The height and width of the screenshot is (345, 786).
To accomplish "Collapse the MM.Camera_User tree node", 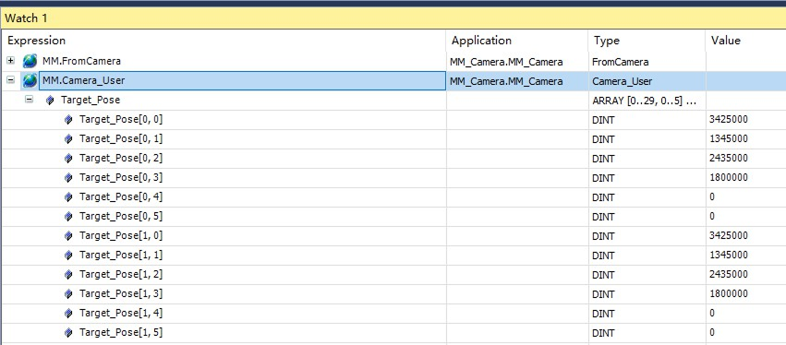I will (10, 79).
